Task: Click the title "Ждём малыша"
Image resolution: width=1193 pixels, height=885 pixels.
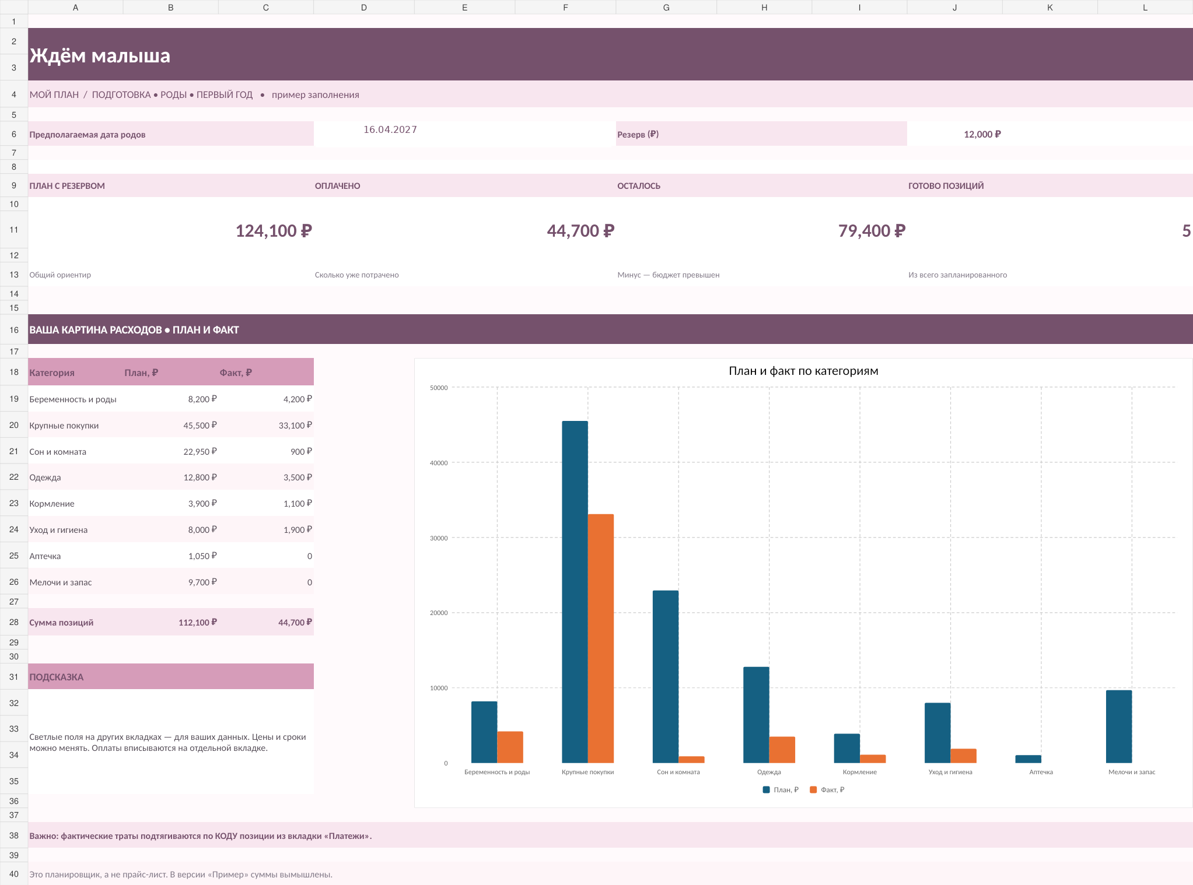Action: [100, 55]
